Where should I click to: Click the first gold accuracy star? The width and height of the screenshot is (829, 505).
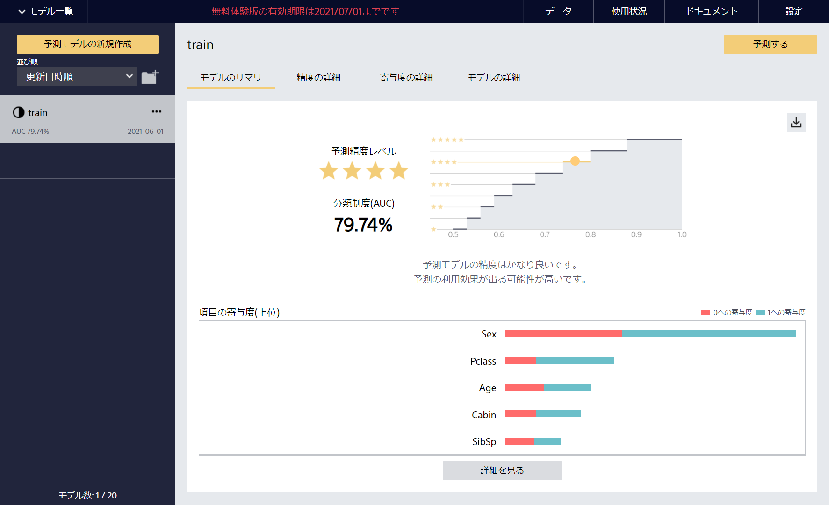pyautogui.click(x=329, y=171)
